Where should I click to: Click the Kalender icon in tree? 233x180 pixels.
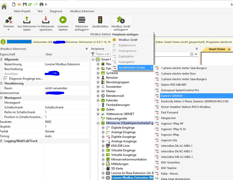[x=103, y=100]
